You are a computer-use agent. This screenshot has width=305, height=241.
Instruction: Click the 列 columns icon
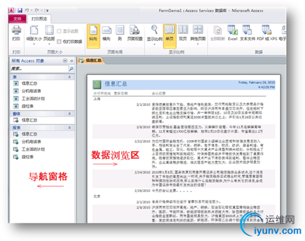point(120,33)
